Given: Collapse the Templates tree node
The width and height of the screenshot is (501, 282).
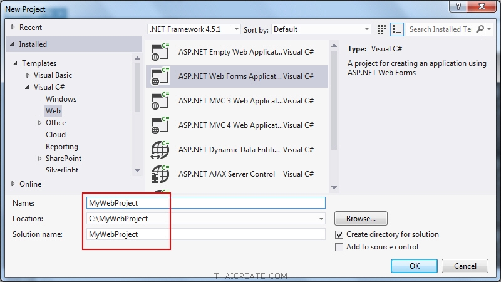Looking at the screenshot, I should 15,63.
